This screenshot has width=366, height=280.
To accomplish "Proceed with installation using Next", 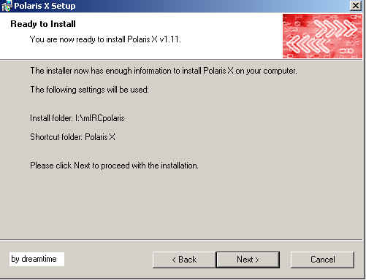I will [x=248, y=260].
